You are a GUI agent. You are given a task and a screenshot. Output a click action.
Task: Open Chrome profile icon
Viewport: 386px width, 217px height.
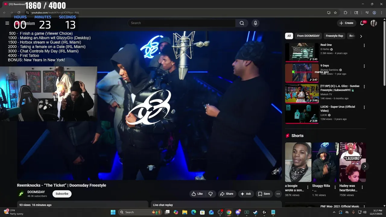point(374,13)
